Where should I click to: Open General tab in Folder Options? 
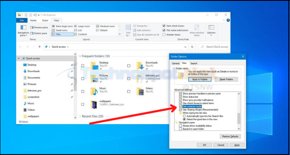point(176,63)
